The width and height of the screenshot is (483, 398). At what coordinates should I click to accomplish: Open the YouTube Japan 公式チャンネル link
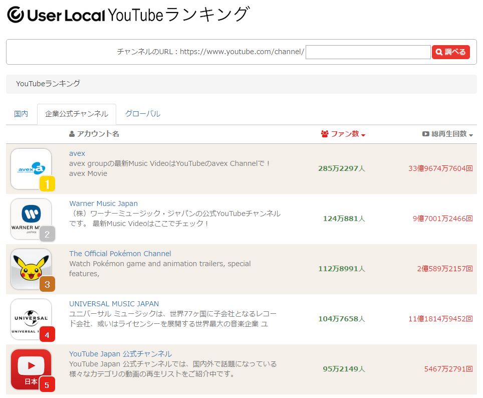[120, 353]
